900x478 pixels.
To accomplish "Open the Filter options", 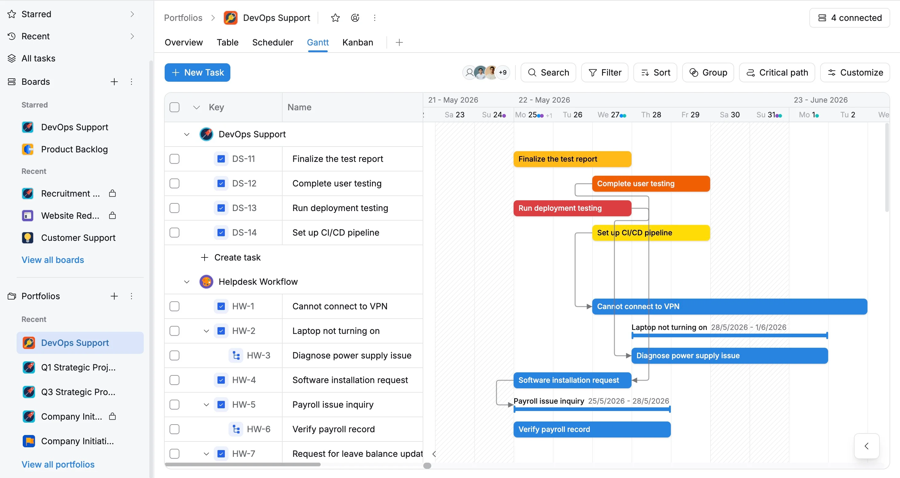I will click(605, 72).
